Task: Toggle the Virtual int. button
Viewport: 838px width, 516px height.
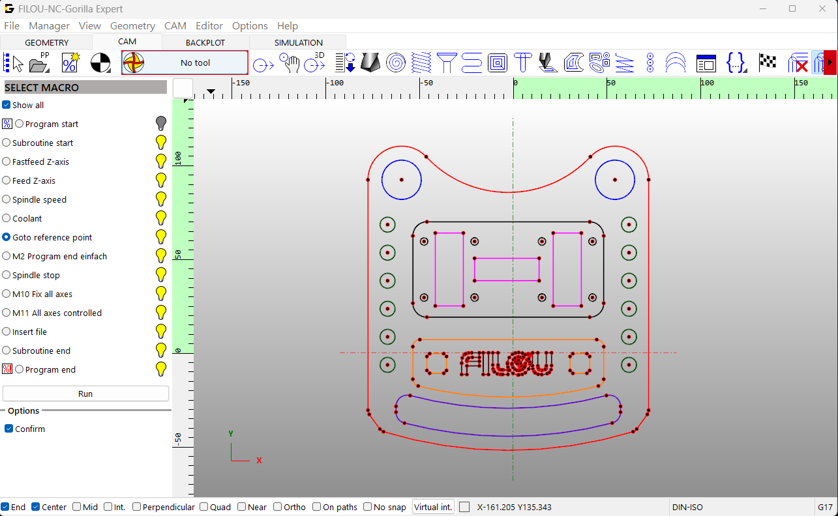Action: tap(433, 507)
